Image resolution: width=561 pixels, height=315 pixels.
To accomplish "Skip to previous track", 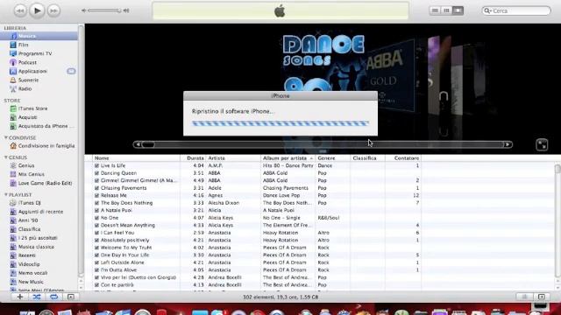I will tap(20, 10).
